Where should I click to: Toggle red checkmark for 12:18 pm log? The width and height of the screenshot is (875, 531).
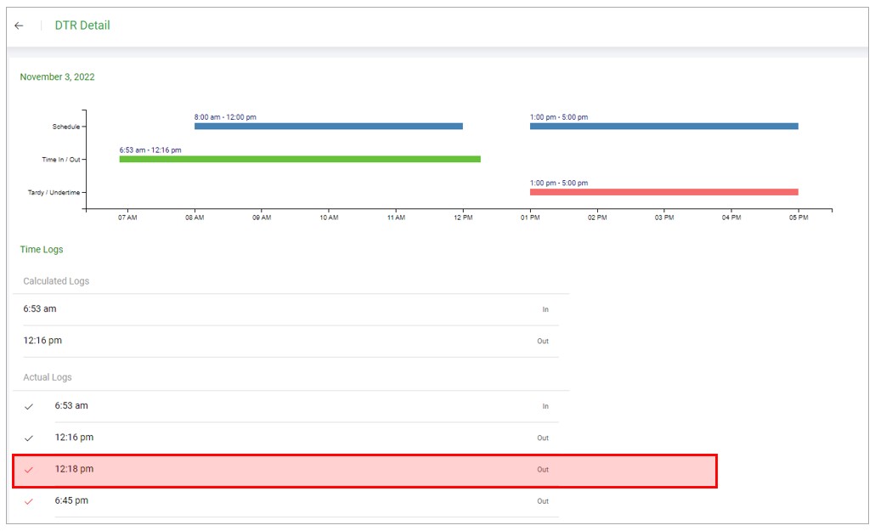tap(29, 470)
